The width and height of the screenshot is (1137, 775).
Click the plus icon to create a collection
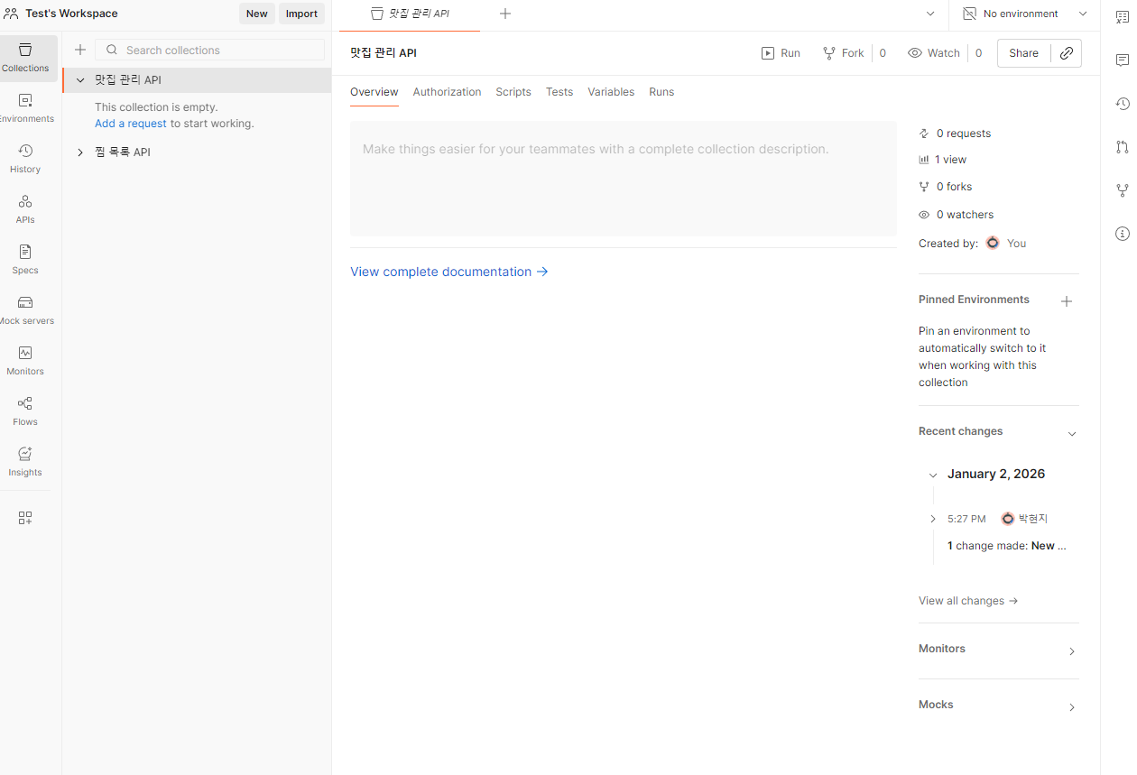tap(80, 50)
